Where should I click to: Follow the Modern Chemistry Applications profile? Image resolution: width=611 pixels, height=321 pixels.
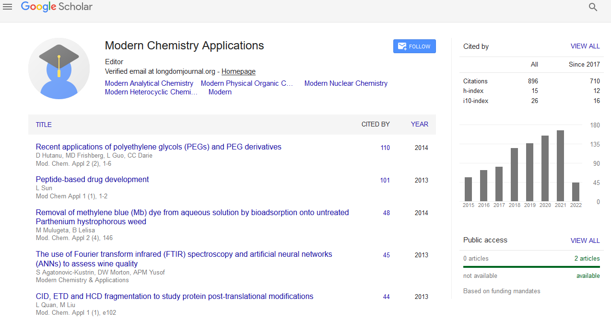coord(414,46)
